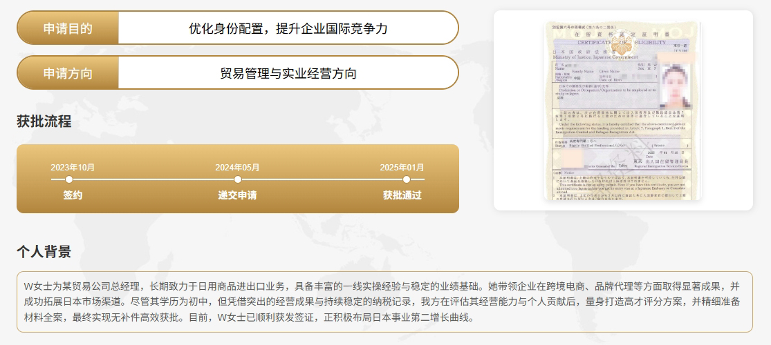The width and height of the screenshot is (771, 345).
Task: Click the 申请方向 gold label
Action: 68,73
